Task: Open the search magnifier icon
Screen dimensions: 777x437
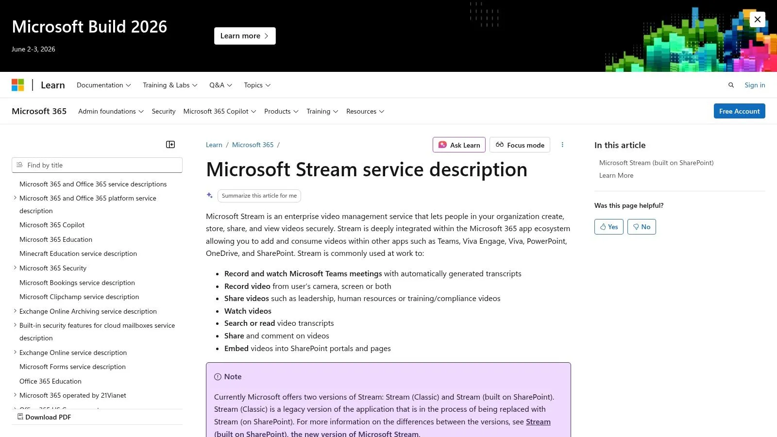Action: pos(731,85)
